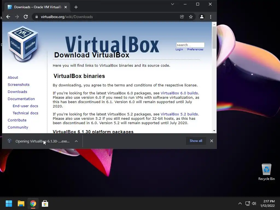Click the scrollbar down arrow
Screen dimensions: 280x210
[214, 131]
